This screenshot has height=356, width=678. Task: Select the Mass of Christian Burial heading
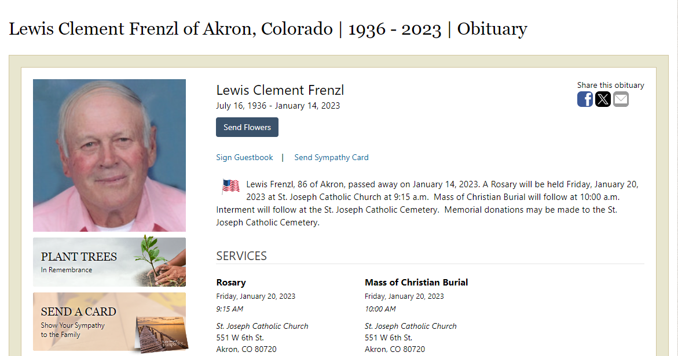click(x=416, y=283)
